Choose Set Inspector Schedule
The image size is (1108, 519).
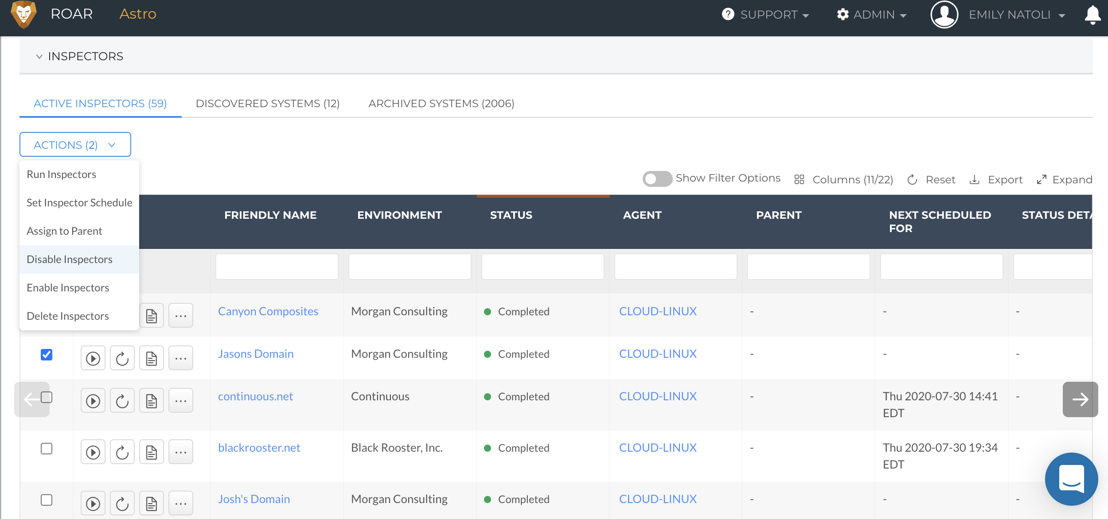pyautogui.click(x=79, y=203)
